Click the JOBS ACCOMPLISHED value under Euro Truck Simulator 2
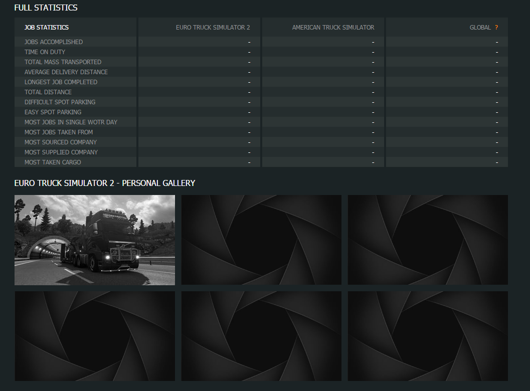The height and width of the screenshot is (391, 530). pos(249,42)
